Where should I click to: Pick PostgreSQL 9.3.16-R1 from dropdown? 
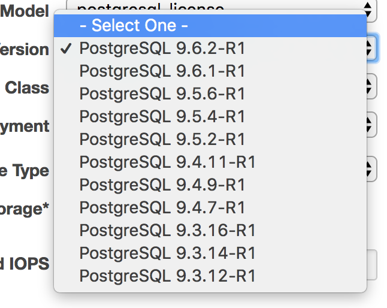coord(210,230)
